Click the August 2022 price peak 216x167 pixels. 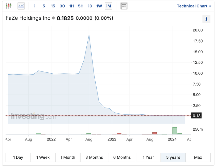point(89,35)
